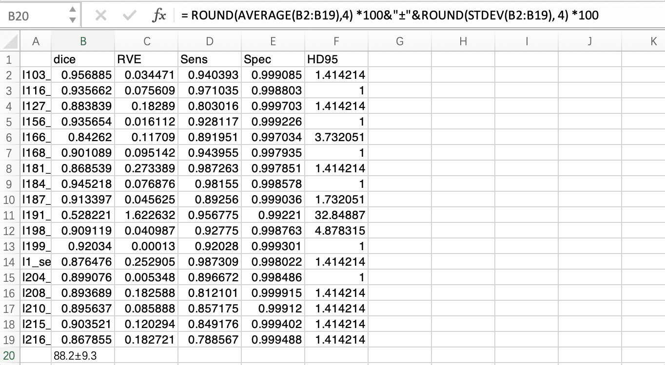Select row 1 header
665x365 pixels.
(10, 59)
